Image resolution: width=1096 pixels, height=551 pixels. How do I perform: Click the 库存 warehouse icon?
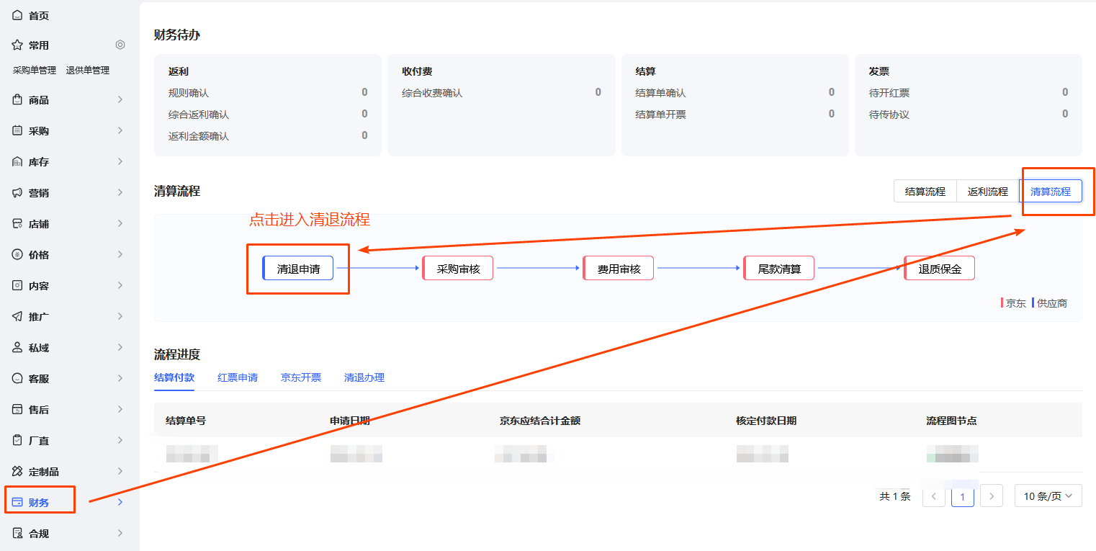pos(17,162)
